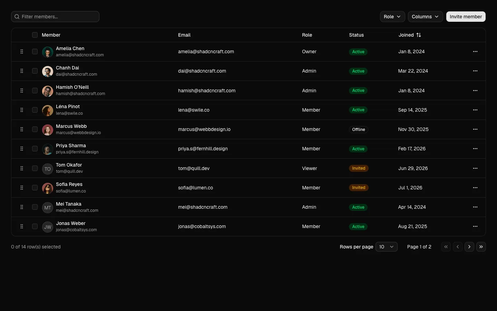Click Sofia Reyes's profile photo
This screenshot has width=497, height=311.
48,188
